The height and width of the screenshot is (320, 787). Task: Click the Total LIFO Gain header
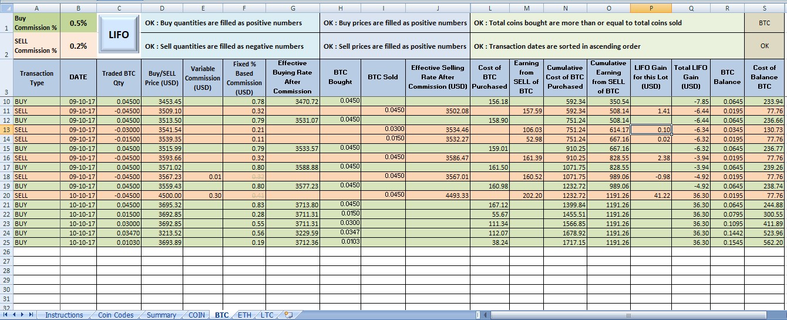691,78
